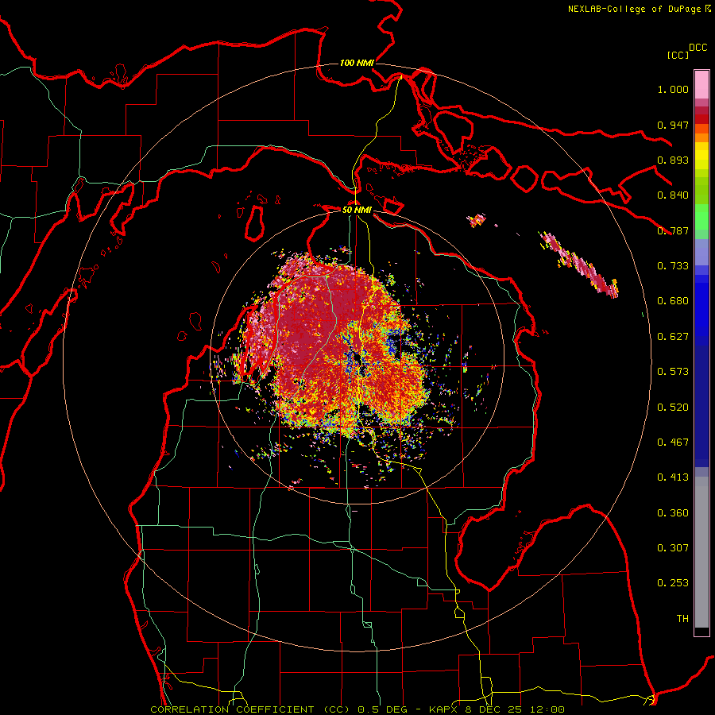Click the 0.680 color scale value

673,301
